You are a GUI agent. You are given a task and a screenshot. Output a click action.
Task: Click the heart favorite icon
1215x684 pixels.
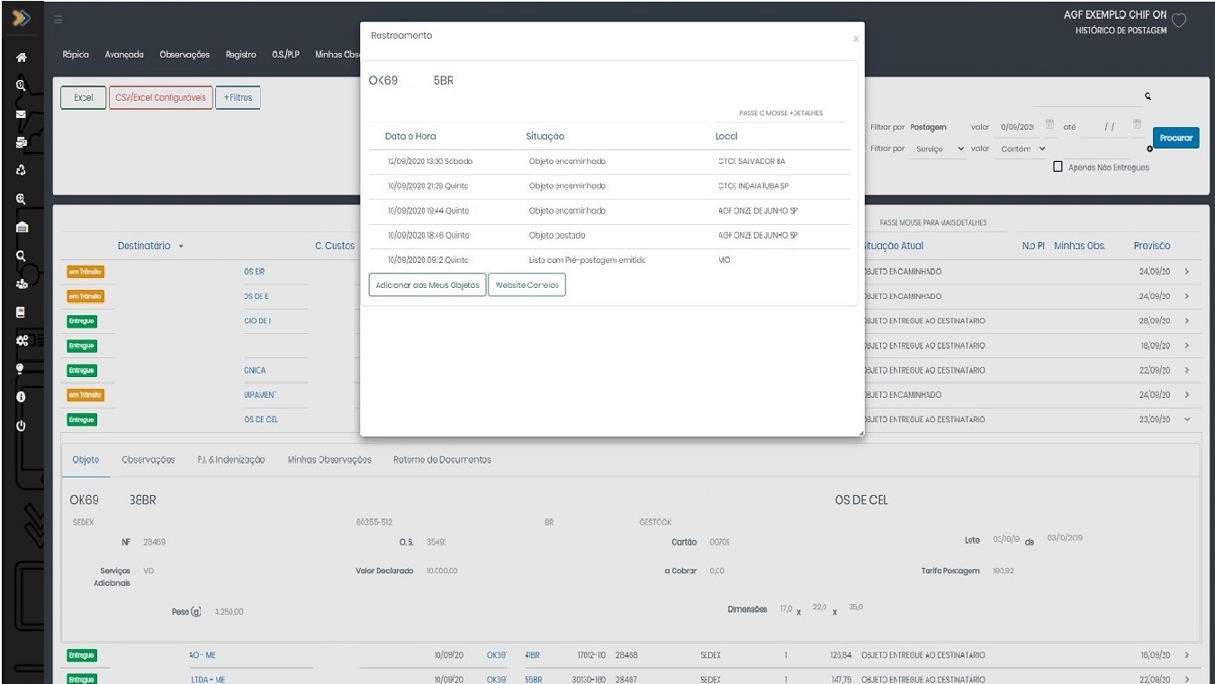[1179, 21]
